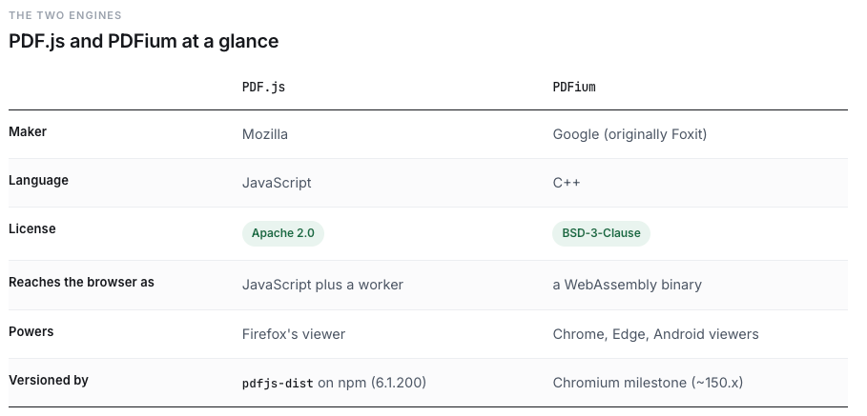This screenshot has height=416, width=867.
Task: Click the 'Maker' row label
Action: (28, 132)
